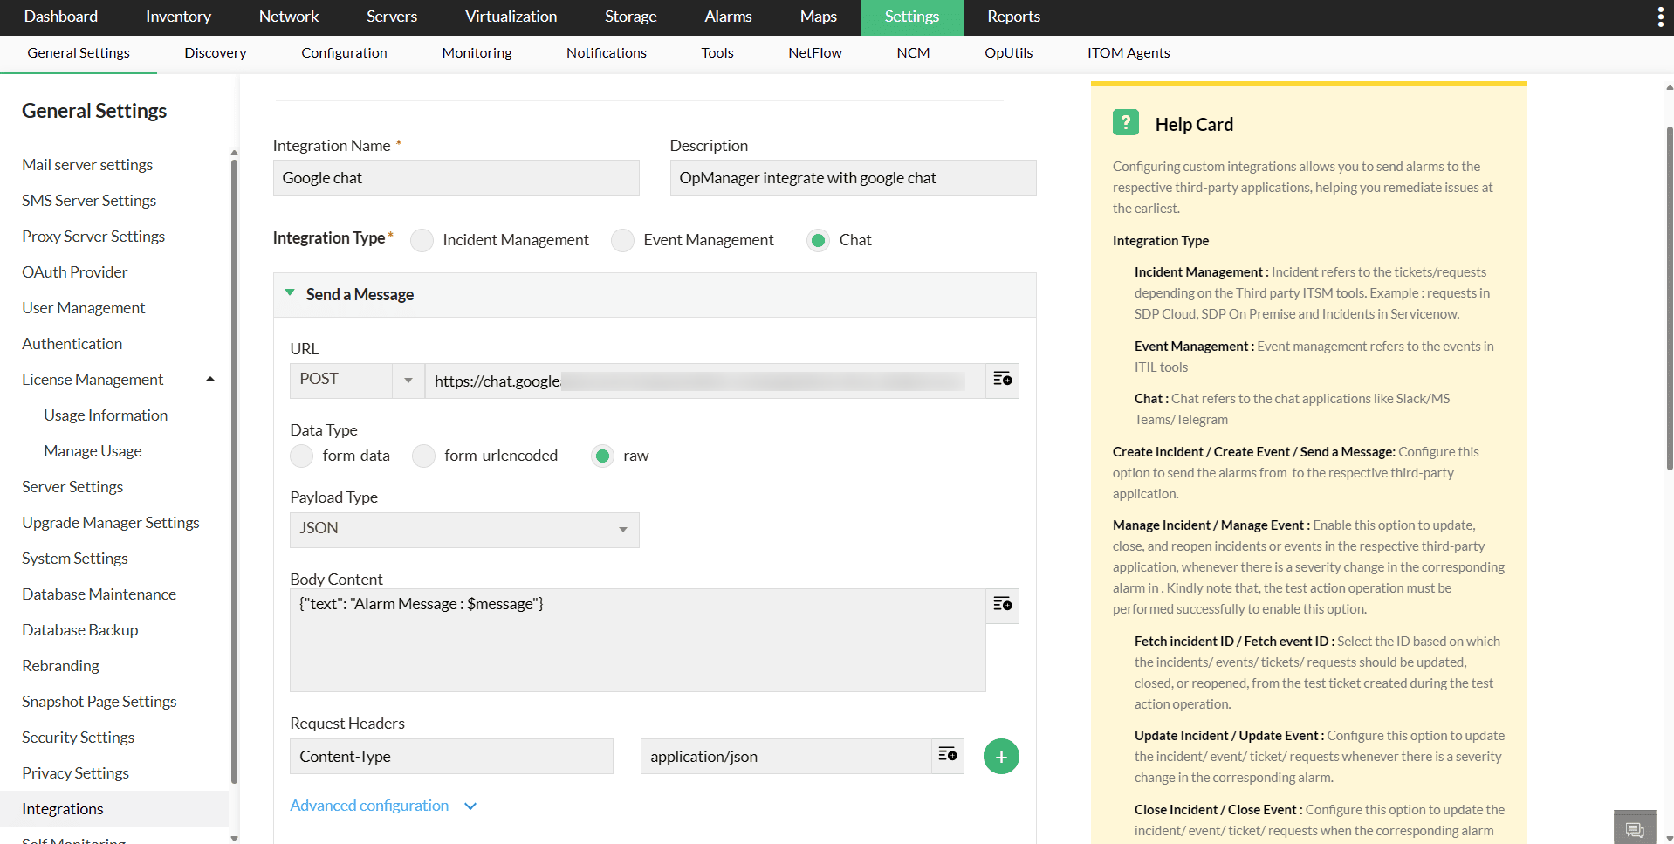Choose form-data data type
The width and height of the screenshot is (1674, 844).
click(x=302, y=456)
